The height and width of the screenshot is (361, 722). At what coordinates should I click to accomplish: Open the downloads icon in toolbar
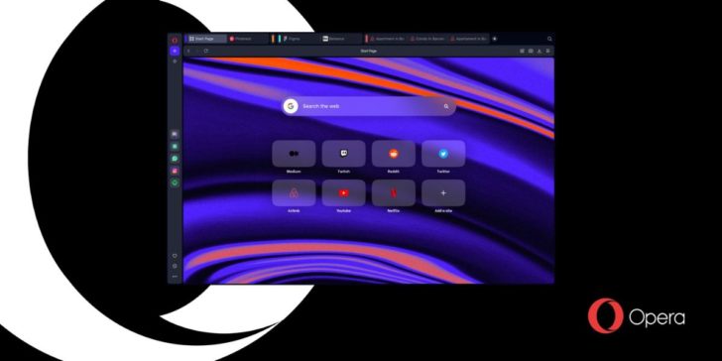point(540,52)
